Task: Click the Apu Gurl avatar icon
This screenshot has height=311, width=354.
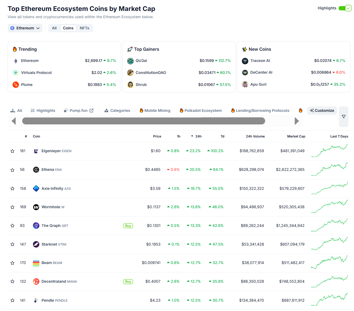Action: tap(245, 84)
